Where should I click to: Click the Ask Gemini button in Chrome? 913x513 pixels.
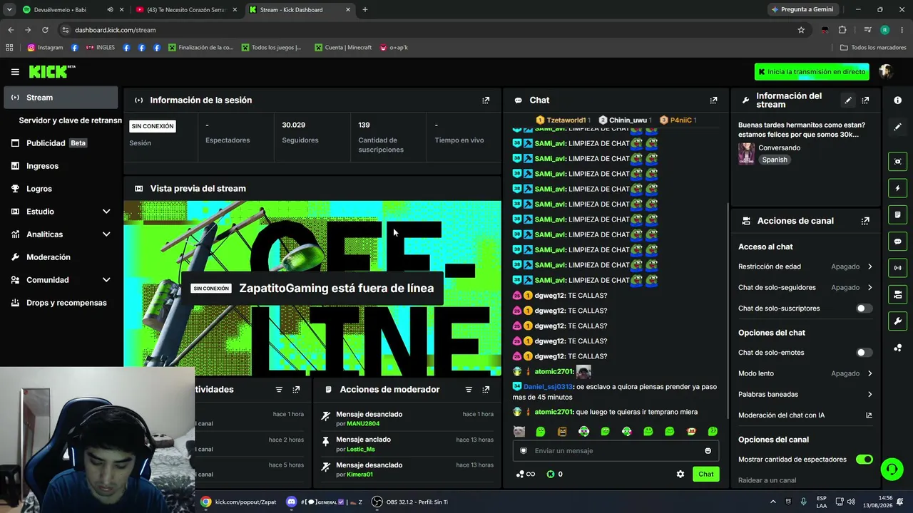[x=802, y=10]
